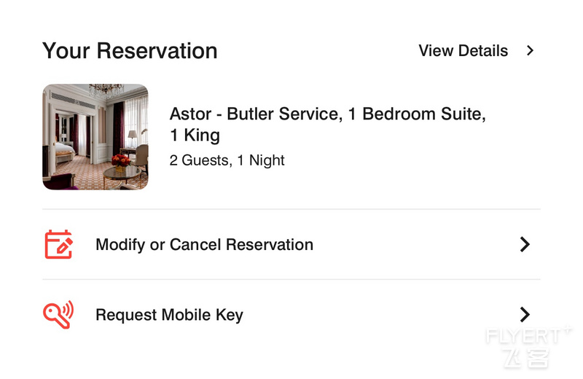Select Request Mobile Key text

tap(170, 315)
